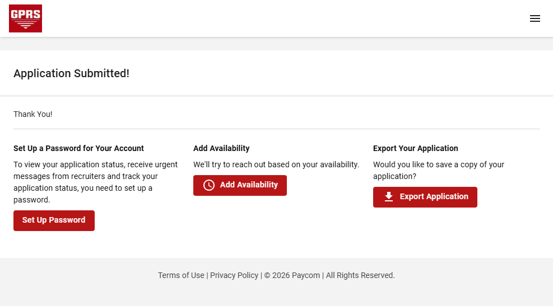
Task: Click the 'Thank You!' message text
Action: click(33, 114)
